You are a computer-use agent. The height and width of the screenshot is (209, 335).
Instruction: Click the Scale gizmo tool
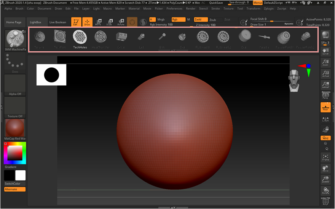pyautogui.click(x=110, y=22)
